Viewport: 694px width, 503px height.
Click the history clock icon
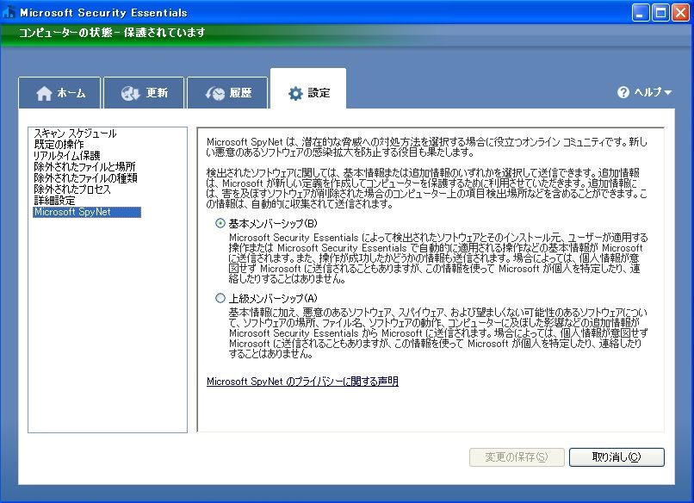point(214,93)
